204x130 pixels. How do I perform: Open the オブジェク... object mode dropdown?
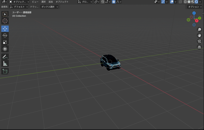pos(19,2)
